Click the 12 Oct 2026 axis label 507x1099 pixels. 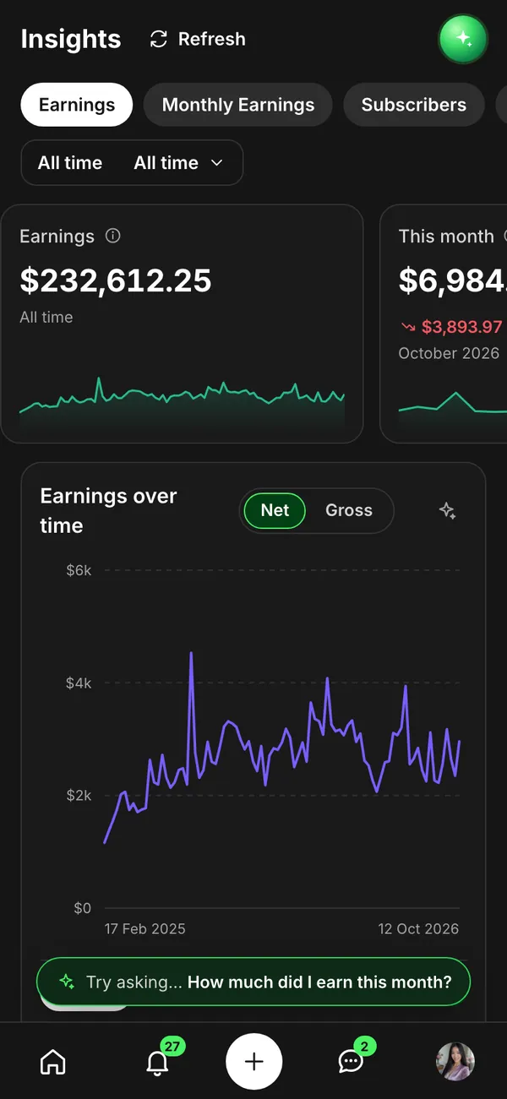pyautogui.click(x=418, y=928)
